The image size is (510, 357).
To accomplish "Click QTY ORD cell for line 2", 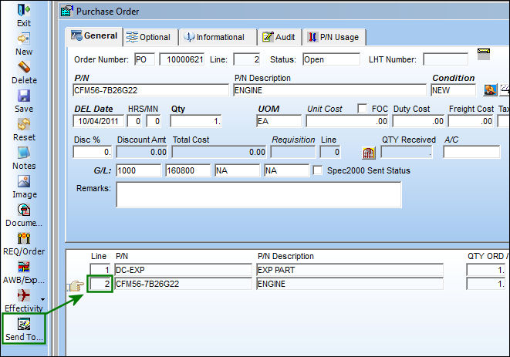I will (486, 284).
